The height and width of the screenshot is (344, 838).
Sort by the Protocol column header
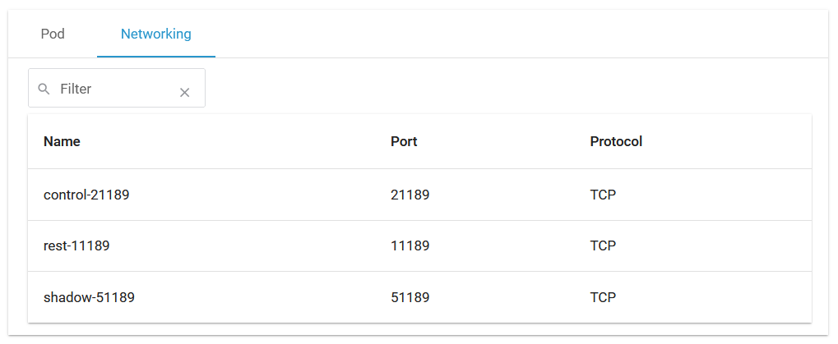pos(616,141)
